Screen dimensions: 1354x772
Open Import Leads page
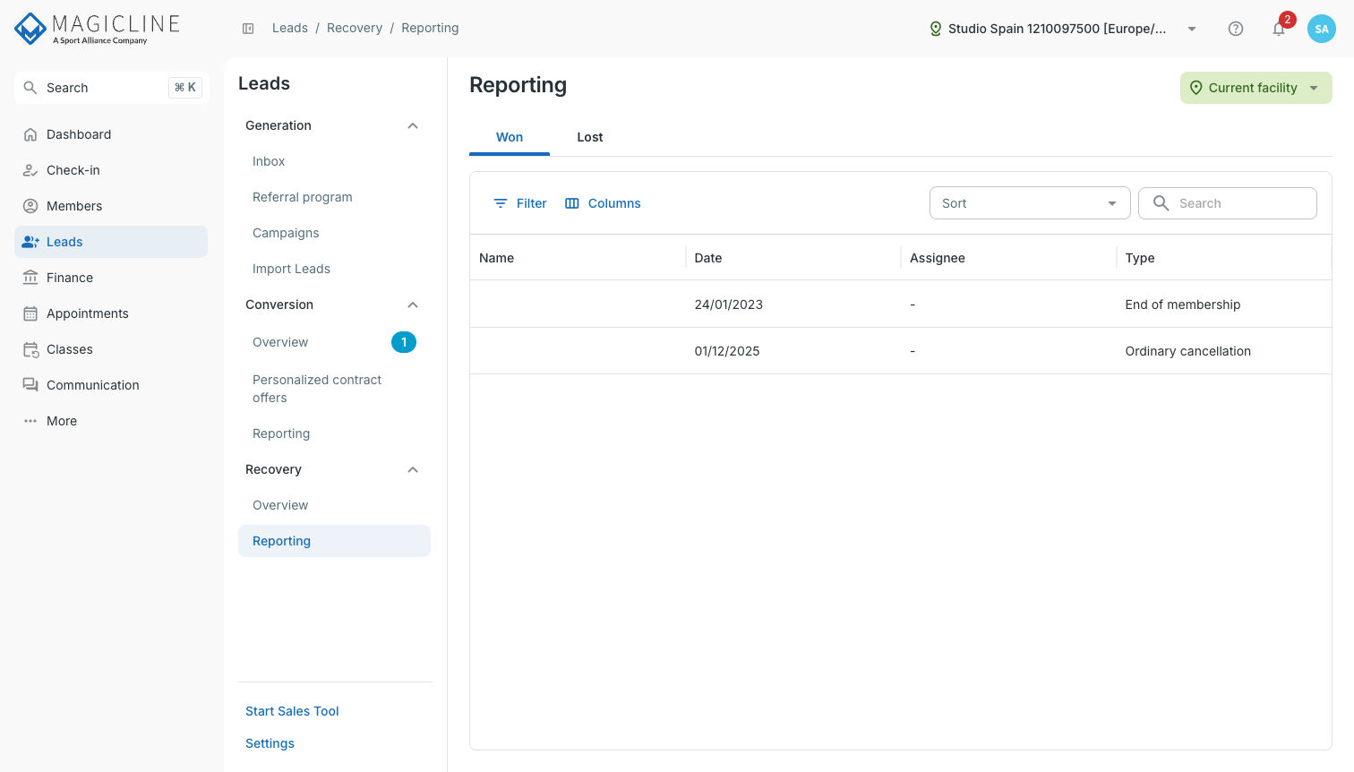(x=291, y=269)
